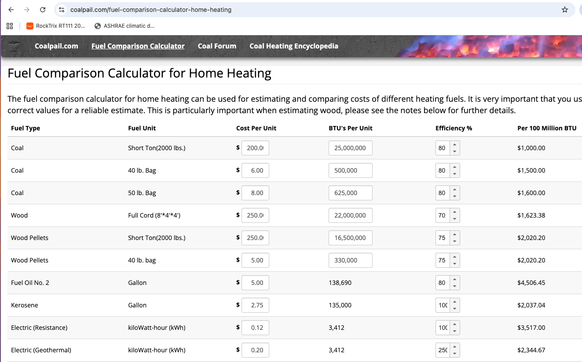Edit Wood Pellets Short Ton BTU field 16,500,000
The height and width of the screenshot is (362, 582).
tap(351, 238)
